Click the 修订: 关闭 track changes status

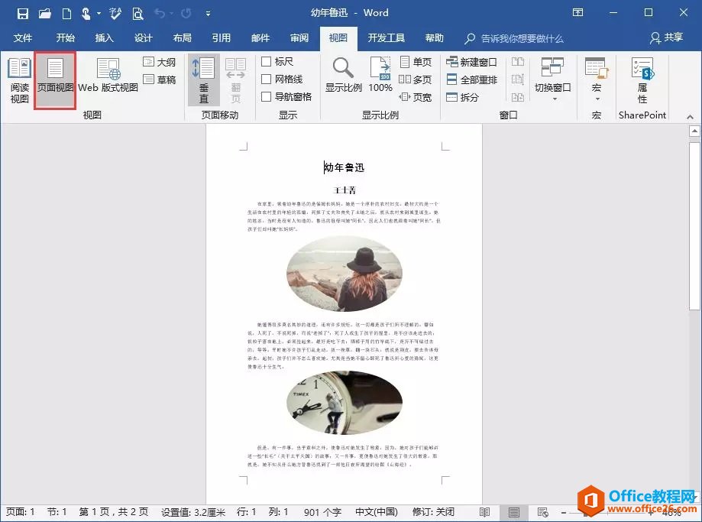[433, 512]
